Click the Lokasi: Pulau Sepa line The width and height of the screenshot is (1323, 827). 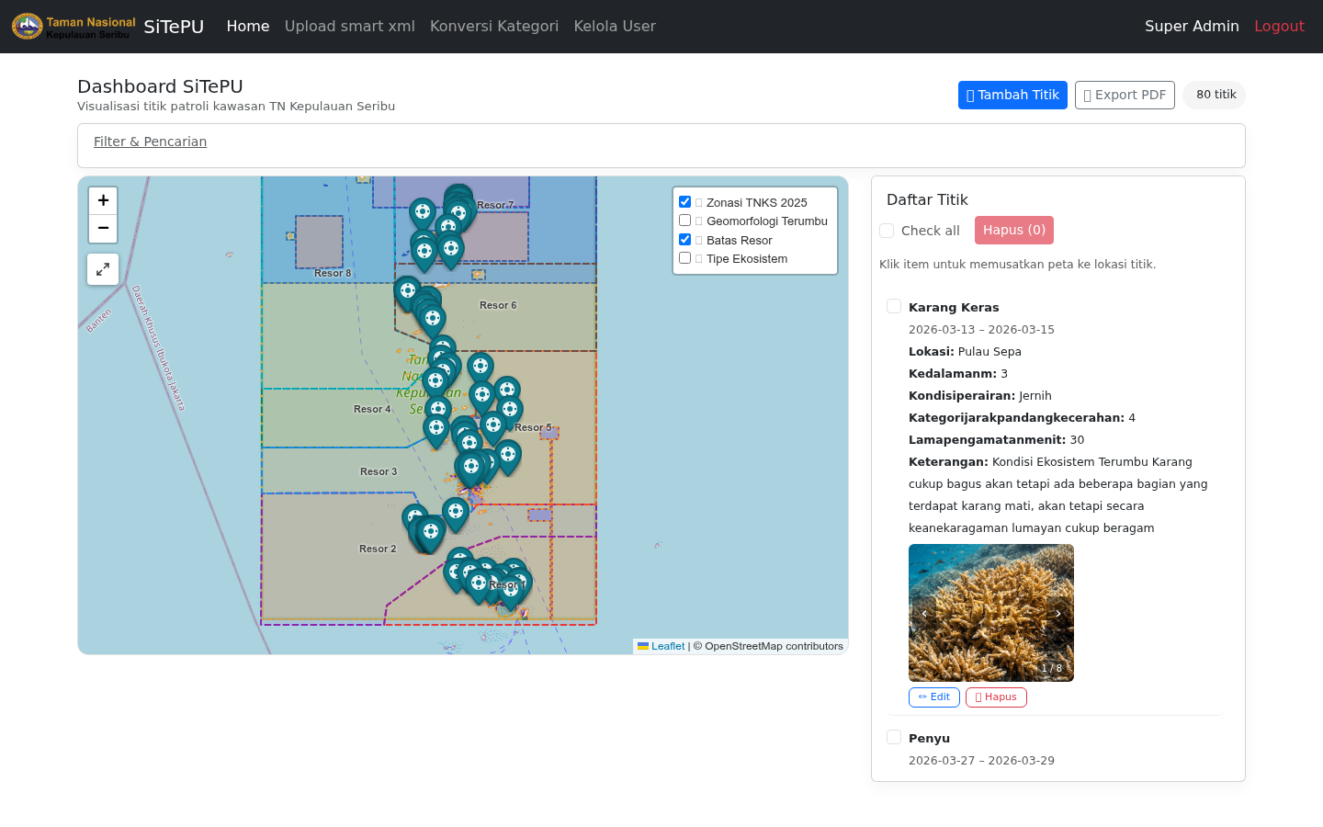pyautogui.click(x=965, y=351)
